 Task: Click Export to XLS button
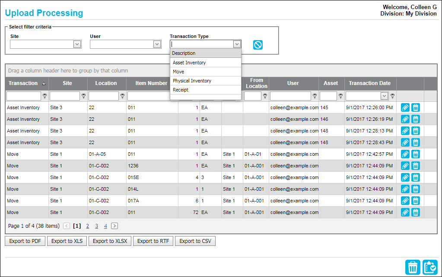pos(67,241)
